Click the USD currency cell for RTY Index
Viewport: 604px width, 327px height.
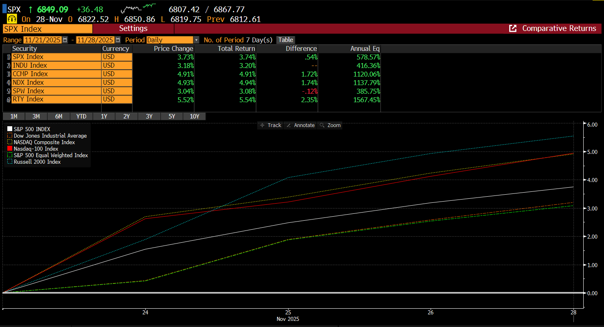click(117, 99)
